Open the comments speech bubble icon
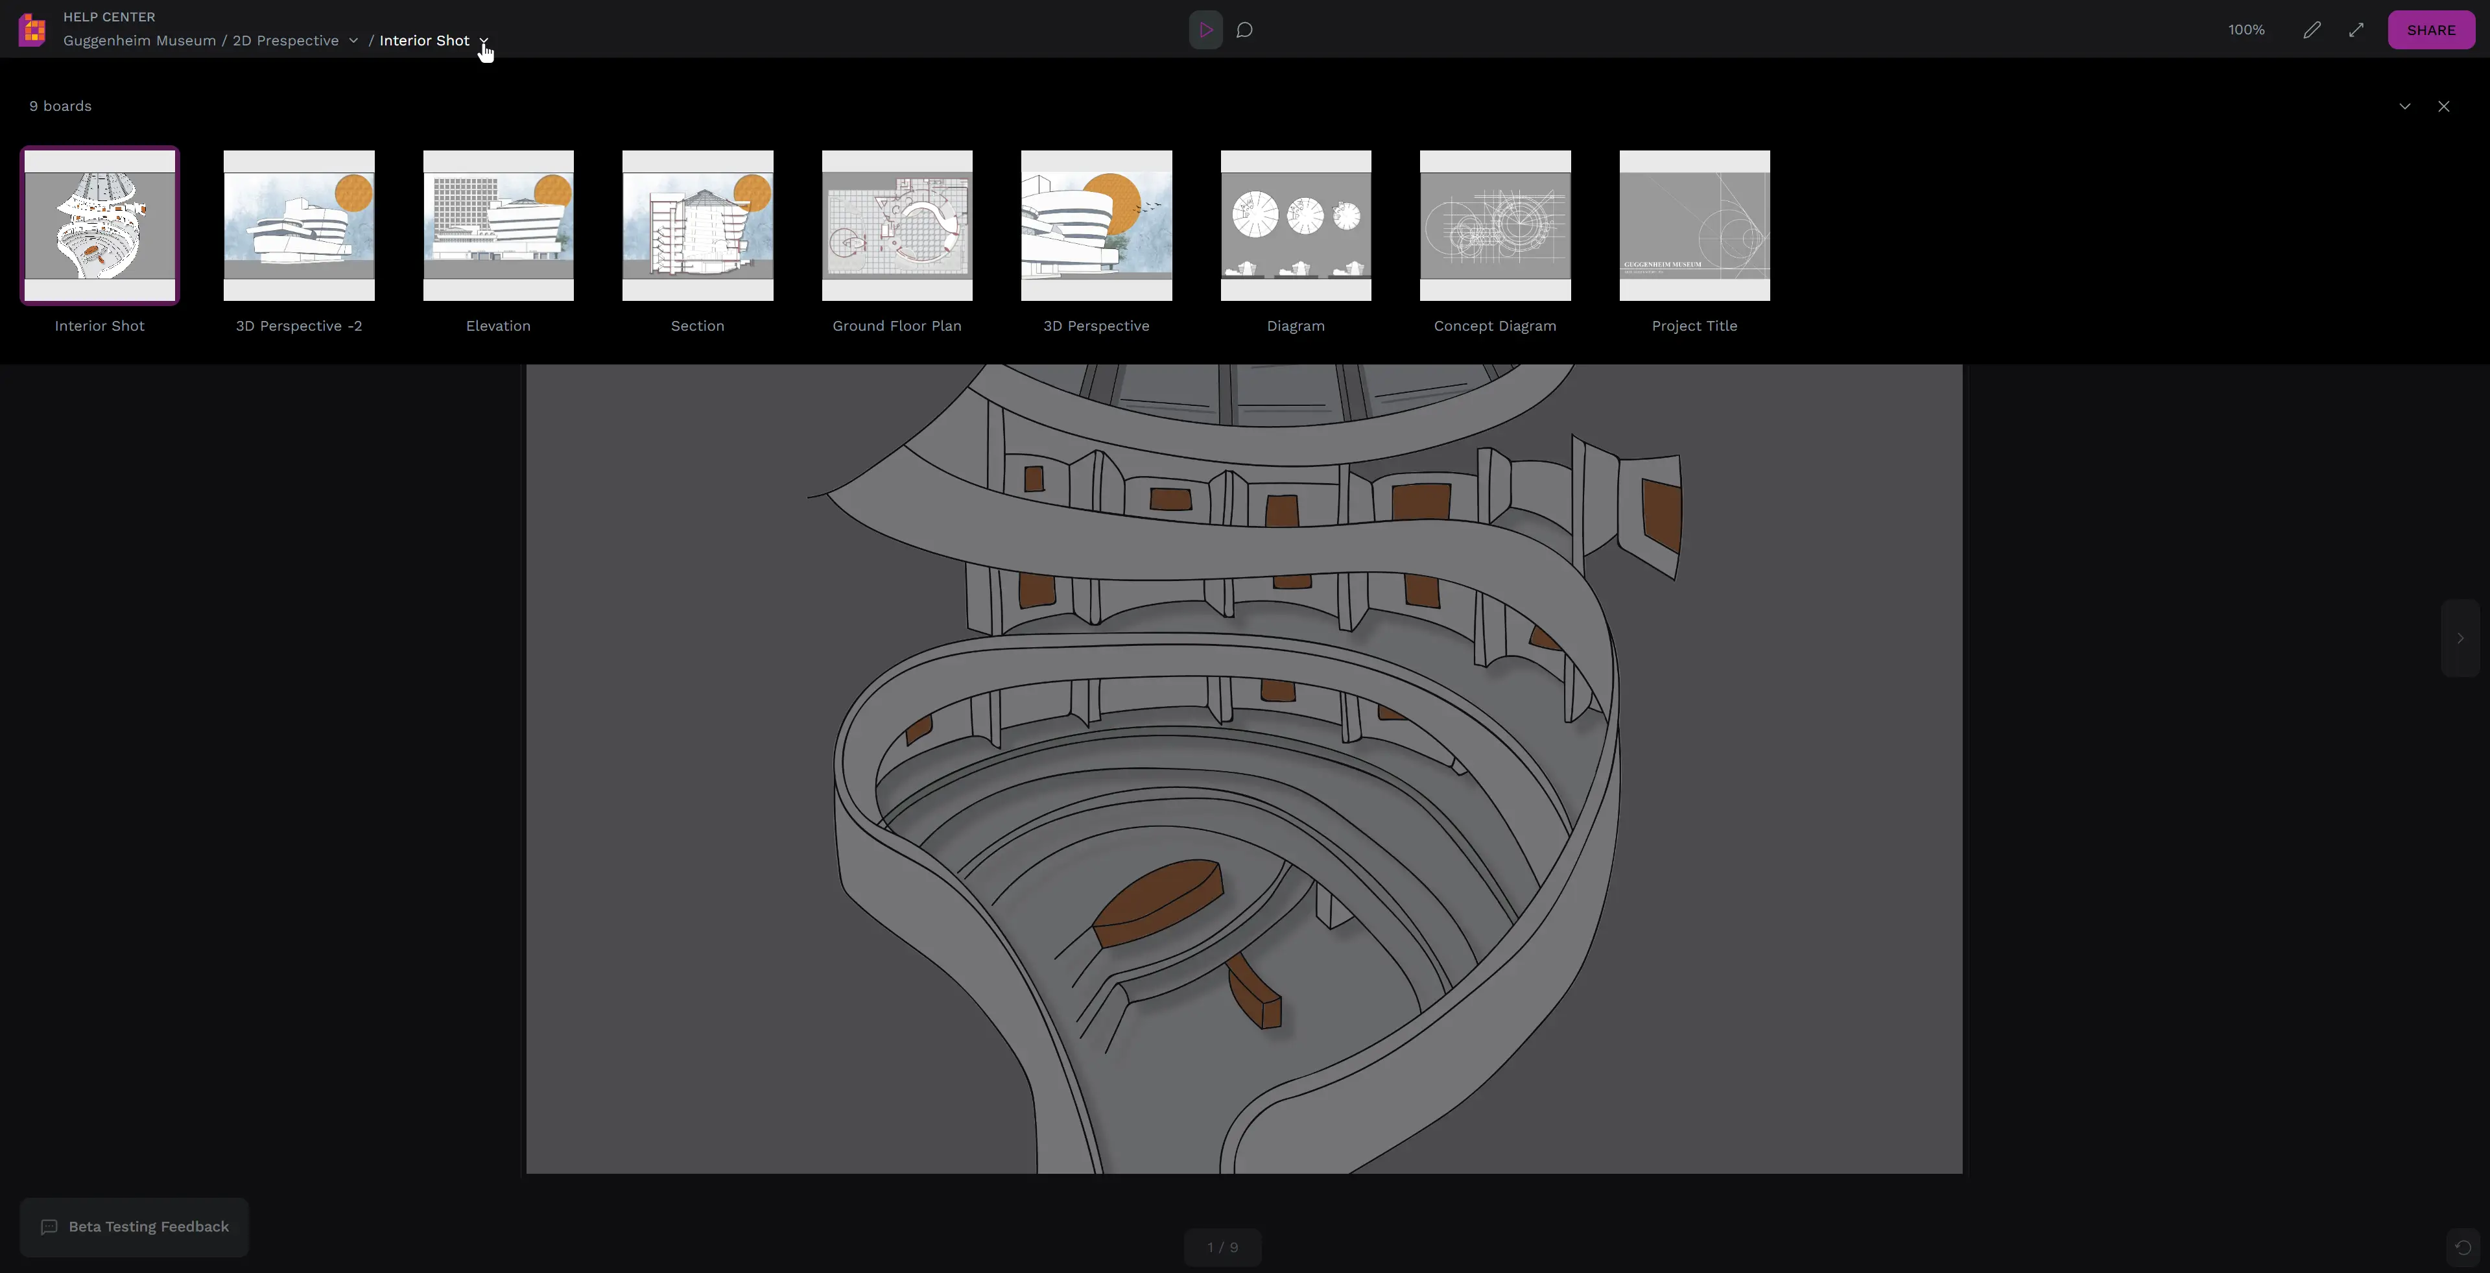The height and width of the screenshot is (1273, 2490). tap(1245, 30)
